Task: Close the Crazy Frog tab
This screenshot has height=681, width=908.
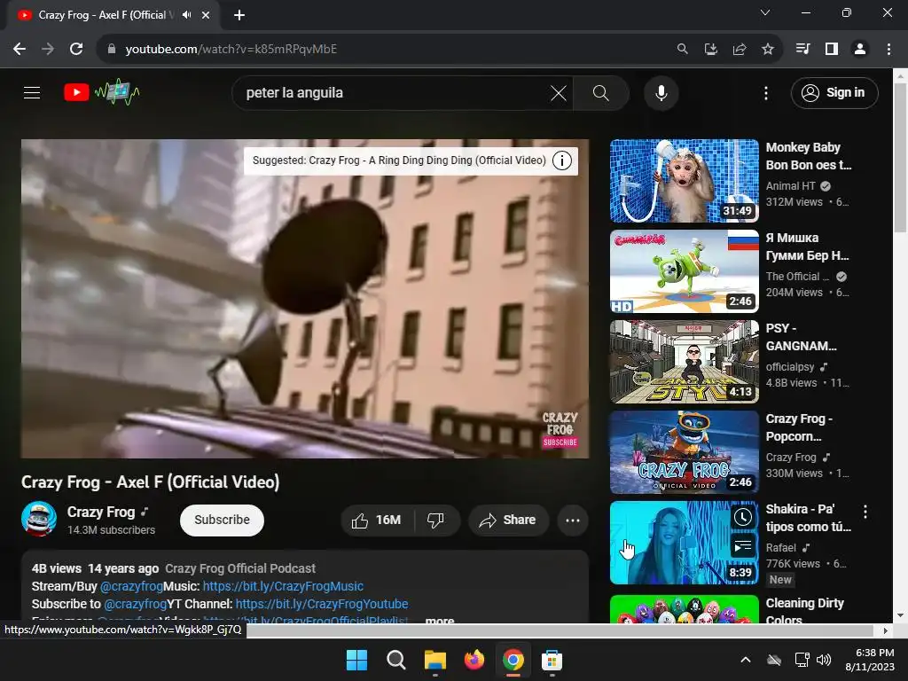Action: pos(206,15)
